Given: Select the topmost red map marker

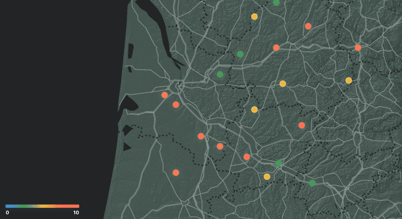Looking at the screenshot, I should (308, 26).
